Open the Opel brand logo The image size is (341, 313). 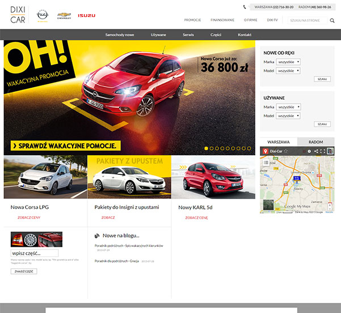(43, 16)
